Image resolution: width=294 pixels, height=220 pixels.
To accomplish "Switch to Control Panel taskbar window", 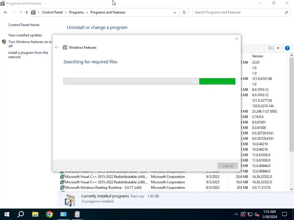I will click(63, 214).
